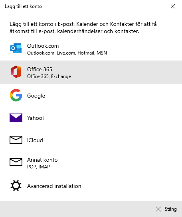The image size is (182, 217).
Task: Click the envelope icon beside Annat konto
Action: click(16, 162)
